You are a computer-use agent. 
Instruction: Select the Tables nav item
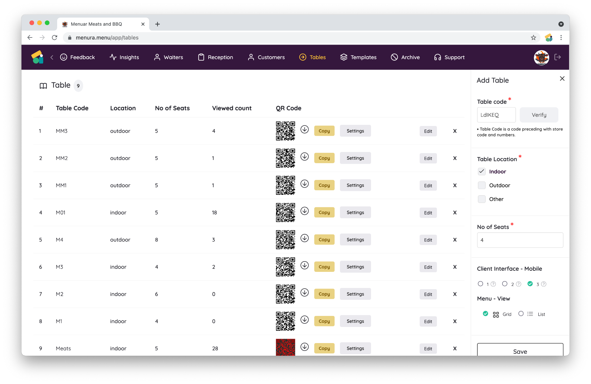click(x=313, y=57)
